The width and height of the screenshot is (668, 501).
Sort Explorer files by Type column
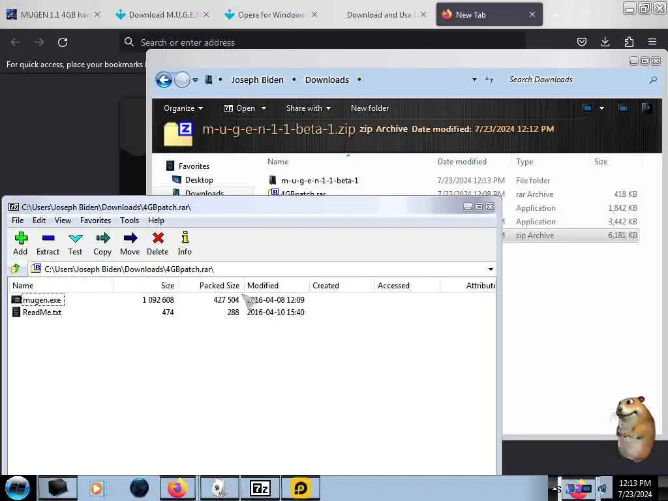[x=524, y=162]
